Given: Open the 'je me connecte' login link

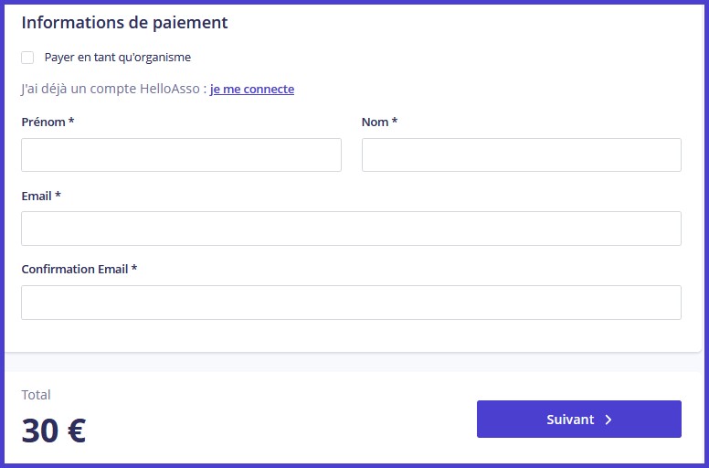Looking at the screenshot, I should 252,90.
